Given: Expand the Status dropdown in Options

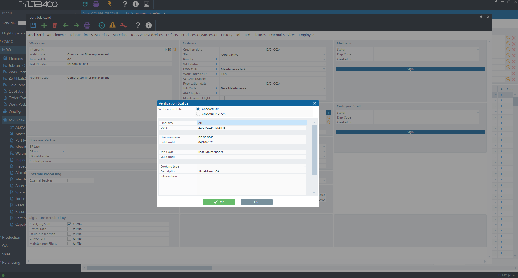Looking at the screenshot, I should pyautogui.click(x=324, y=55).
